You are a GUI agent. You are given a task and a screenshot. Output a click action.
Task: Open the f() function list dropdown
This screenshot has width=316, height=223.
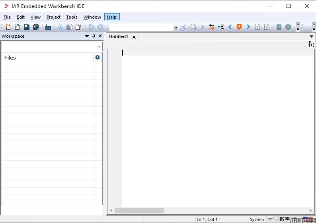click(x=311, y=44)
